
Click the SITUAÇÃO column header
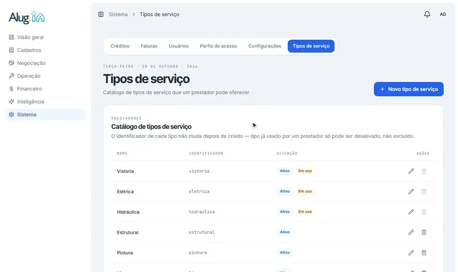[x=287, y=153]
